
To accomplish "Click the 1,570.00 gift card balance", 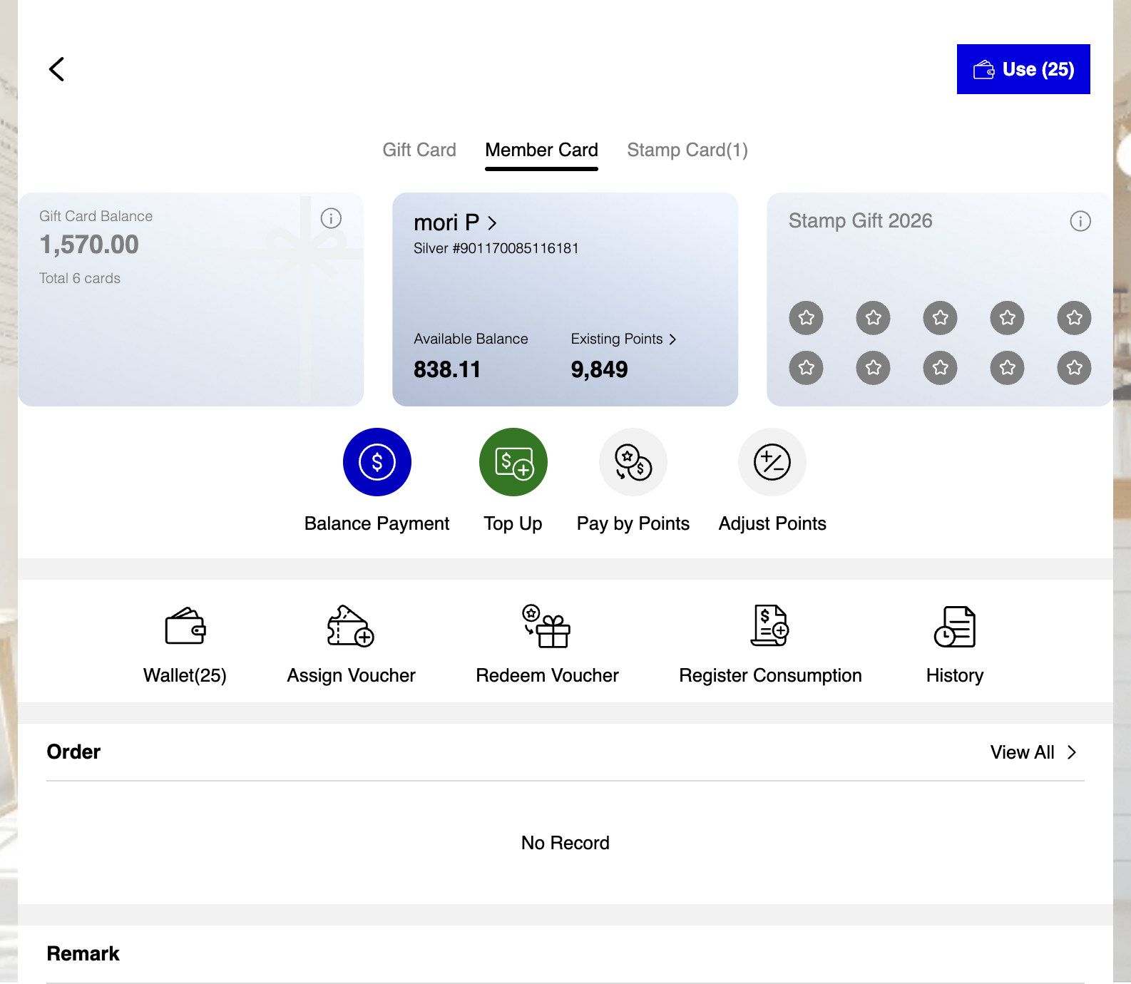I will coord(89,245).
